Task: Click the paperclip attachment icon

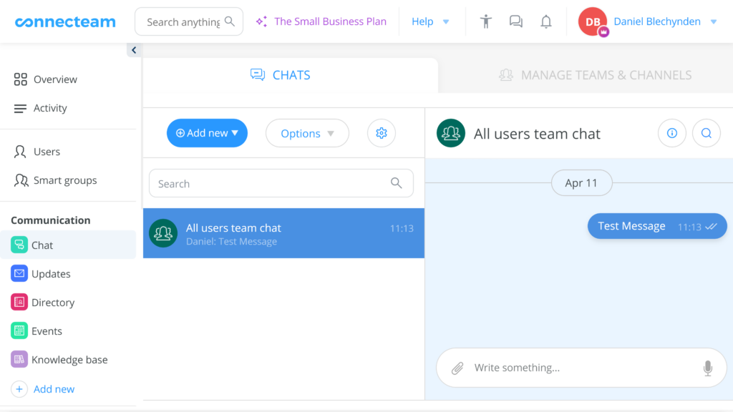Action: tap(457, 368)
